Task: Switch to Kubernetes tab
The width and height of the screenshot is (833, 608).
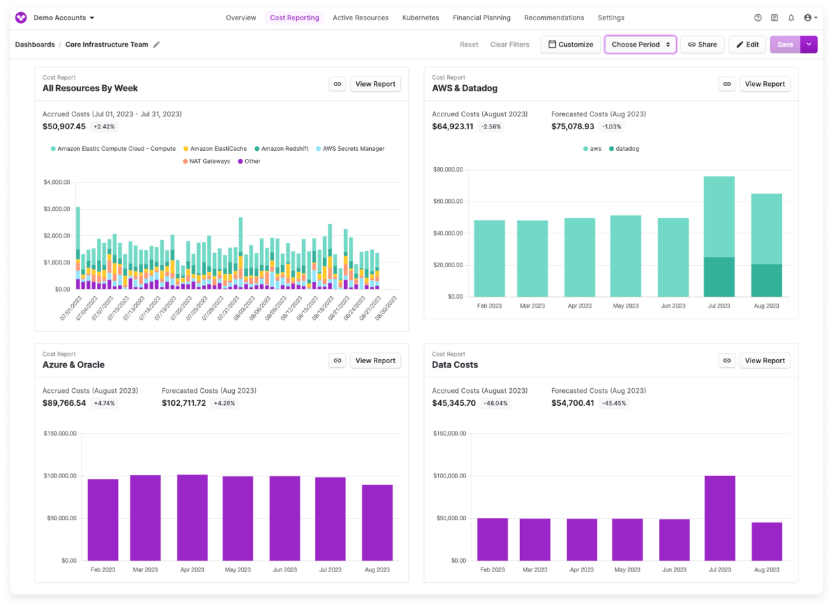Action: pyautogui.click(x=421, y=18)
